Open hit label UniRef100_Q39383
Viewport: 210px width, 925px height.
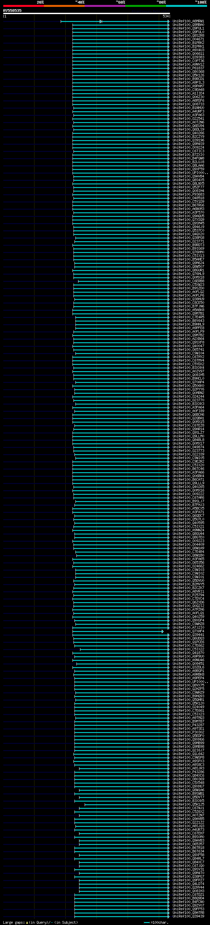(x=188, y=57)
